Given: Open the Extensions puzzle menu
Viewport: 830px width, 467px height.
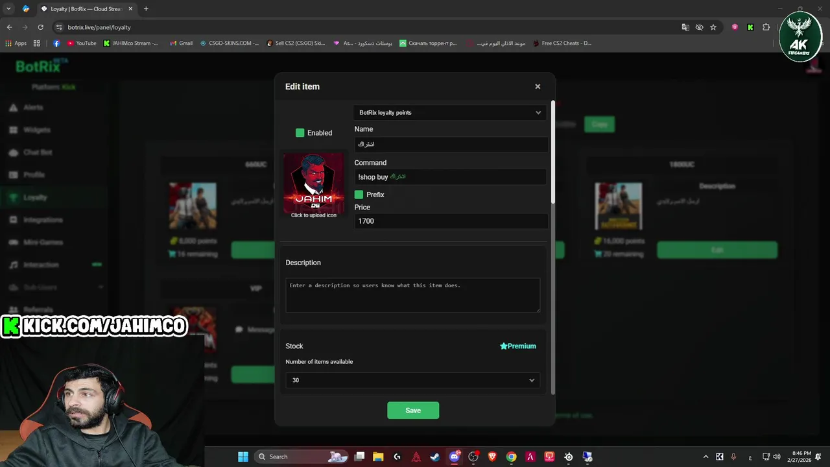Looking at the screenshot, I should click(x=766, y=27).
